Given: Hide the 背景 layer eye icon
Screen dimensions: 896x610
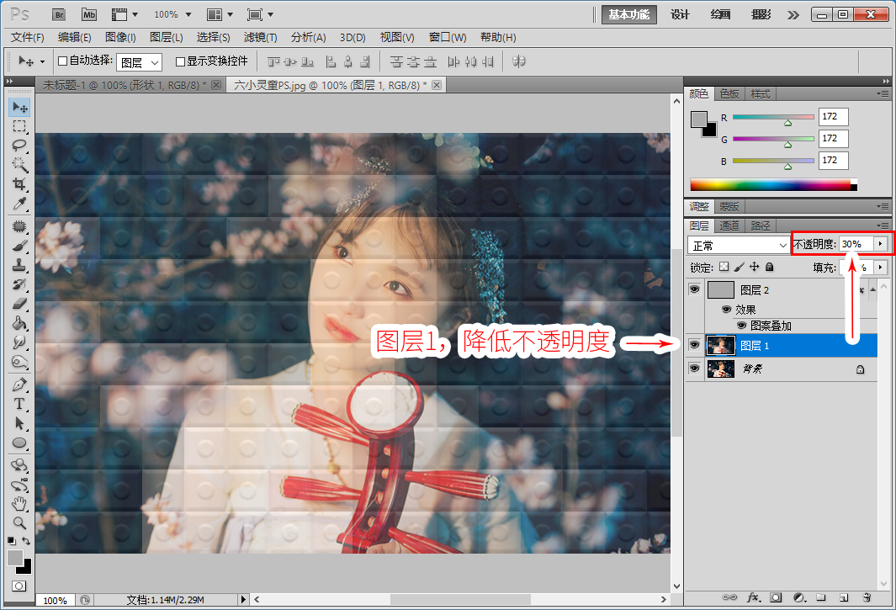Looking at the screenshot, I should coord(694,369).
